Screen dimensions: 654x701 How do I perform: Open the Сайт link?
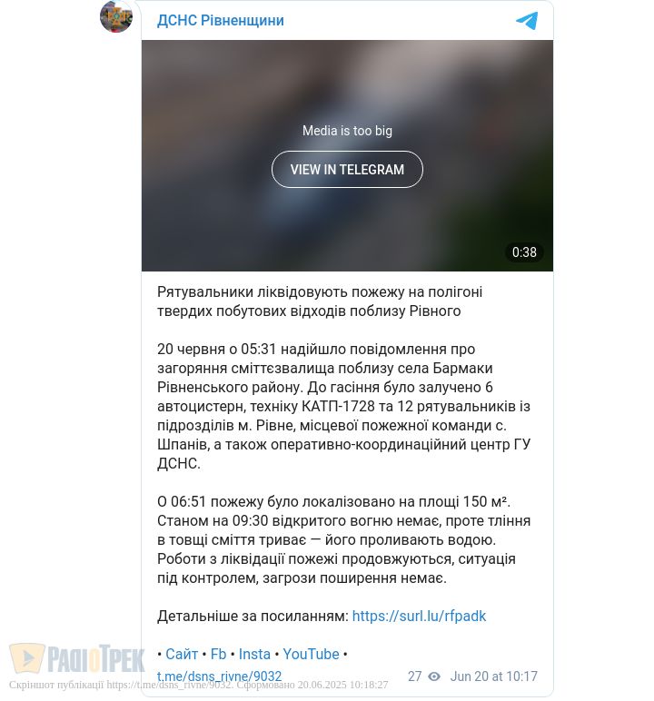pyautogui.click(x=182, y=654)
